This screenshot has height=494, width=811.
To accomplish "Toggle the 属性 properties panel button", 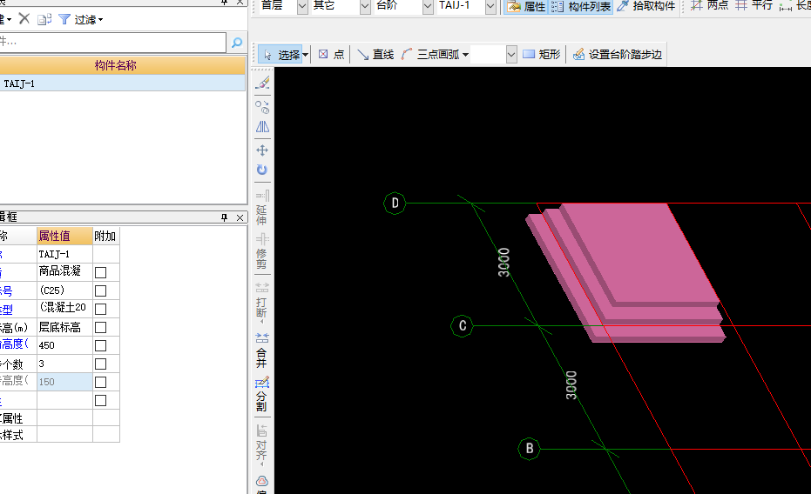I will point(526,6).
